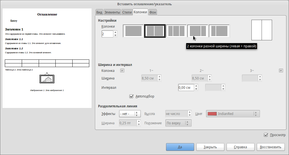Click the Высота не число field
This screenshot has width=289, height=155.
point(177,114)
